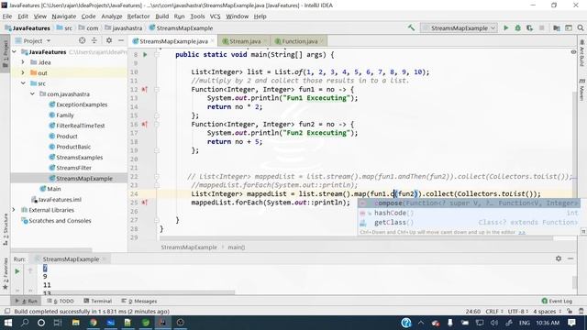Open the Analyze menu
587x330 pixels.
click(x=112, y=16)
